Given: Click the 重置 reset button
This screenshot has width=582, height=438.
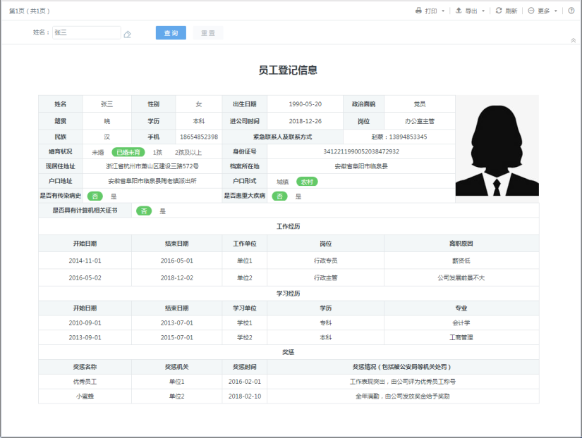Looking at the screenshot, I should [208, 33].
